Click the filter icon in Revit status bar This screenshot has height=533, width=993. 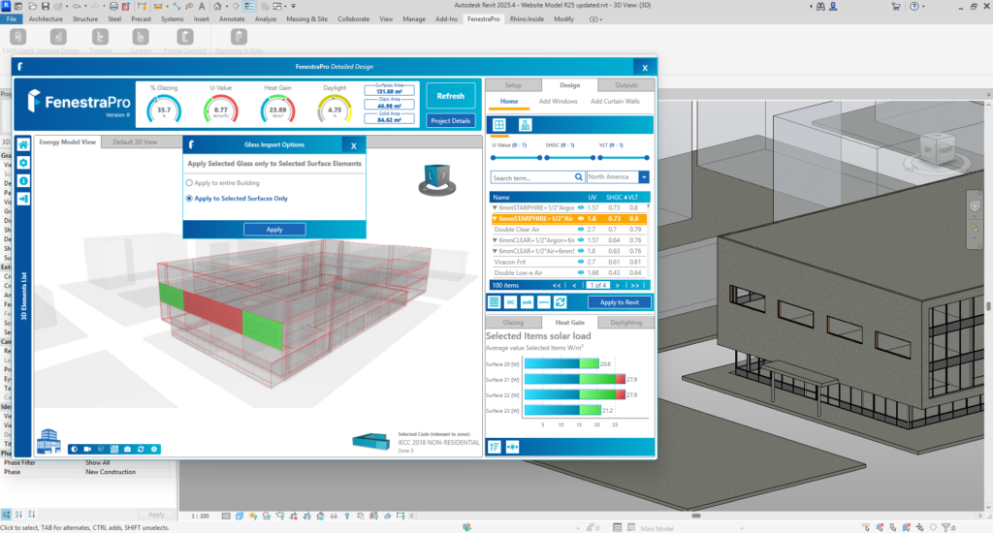946,527
